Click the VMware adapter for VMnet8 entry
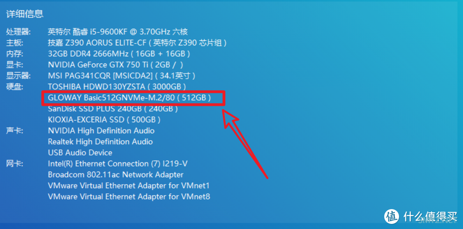Viewport: 463px width, 229px height. tap(129, 197)
